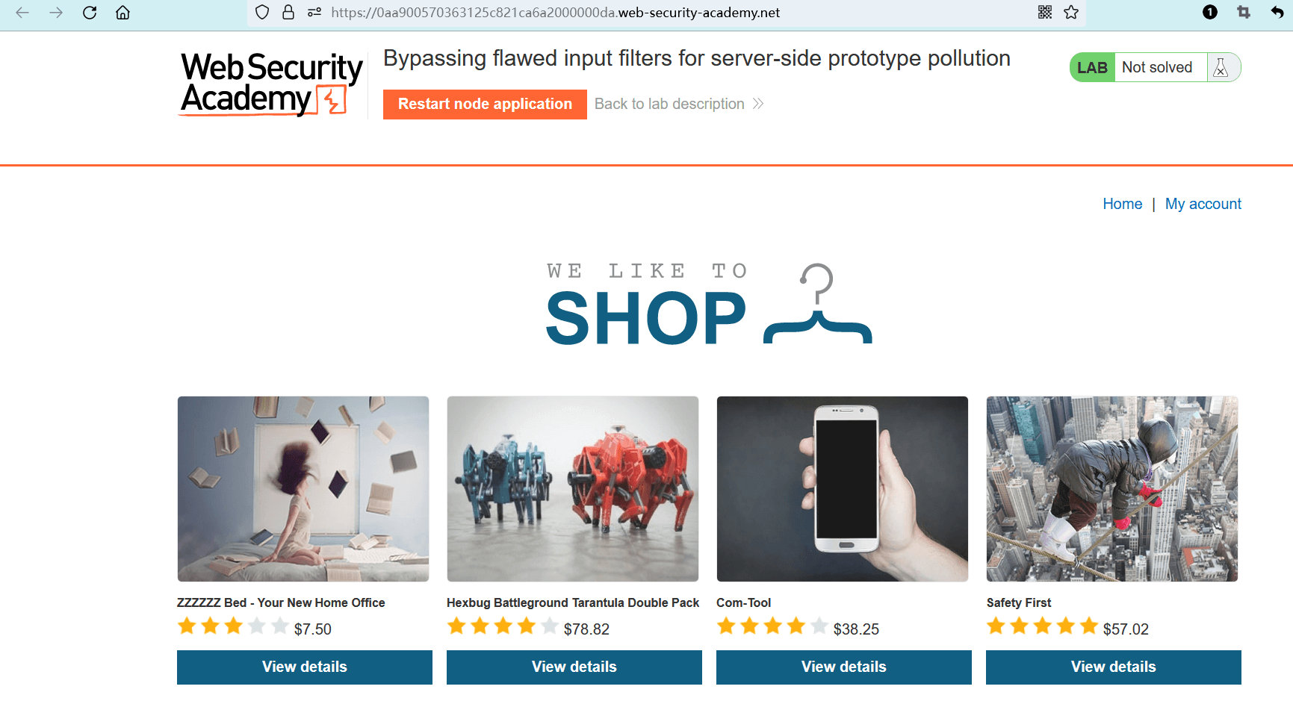Open the QR code icon in the address bar
This screenshot has height=707, width=1293.
[x=1045, y=12]
